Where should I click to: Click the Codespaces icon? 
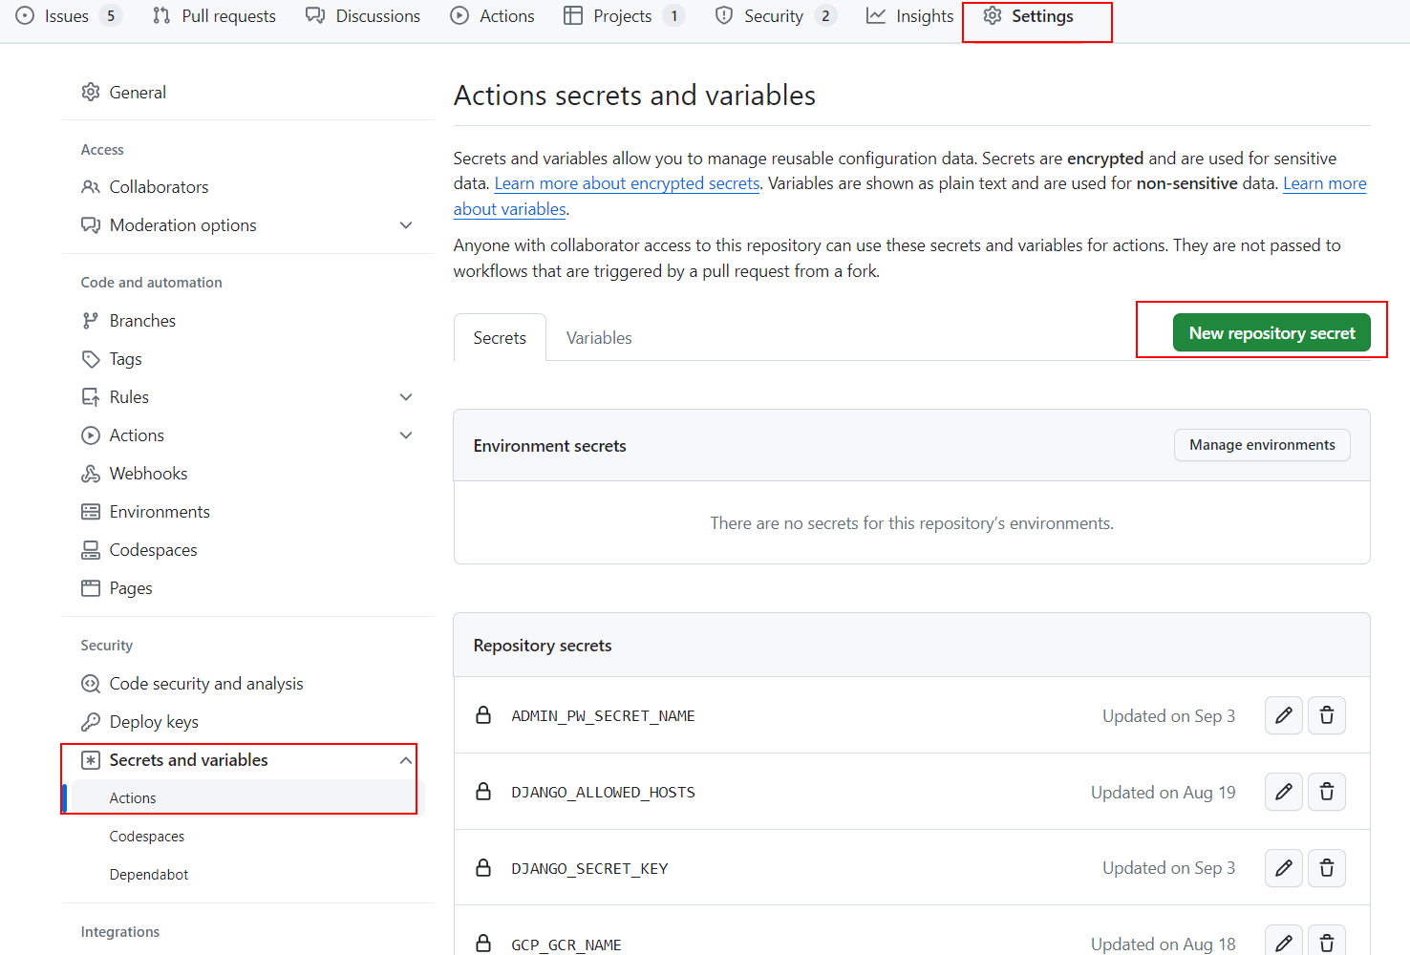(x=91, y=550)
